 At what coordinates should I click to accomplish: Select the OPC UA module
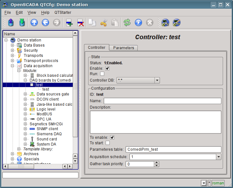click(x=44, y=119)
